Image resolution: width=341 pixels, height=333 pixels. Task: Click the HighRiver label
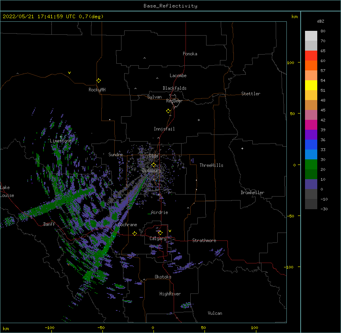point(170,294)
